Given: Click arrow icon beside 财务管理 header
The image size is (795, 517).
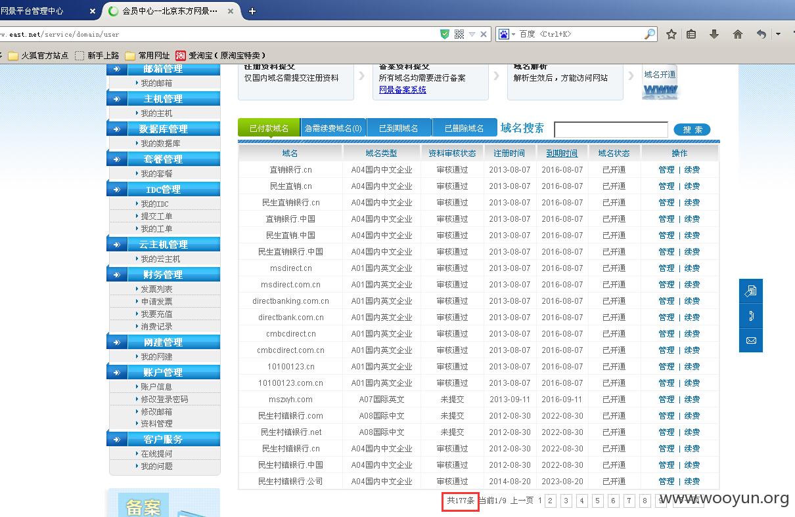Looking at the screenshot, I should [x=117, y=275].
